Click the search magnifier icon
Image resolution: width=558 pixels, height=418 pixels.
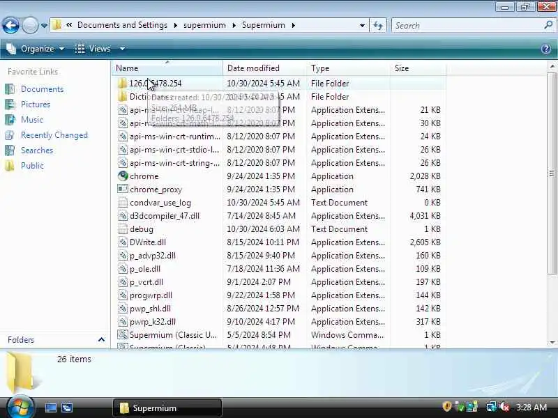(x=548, y=25)
